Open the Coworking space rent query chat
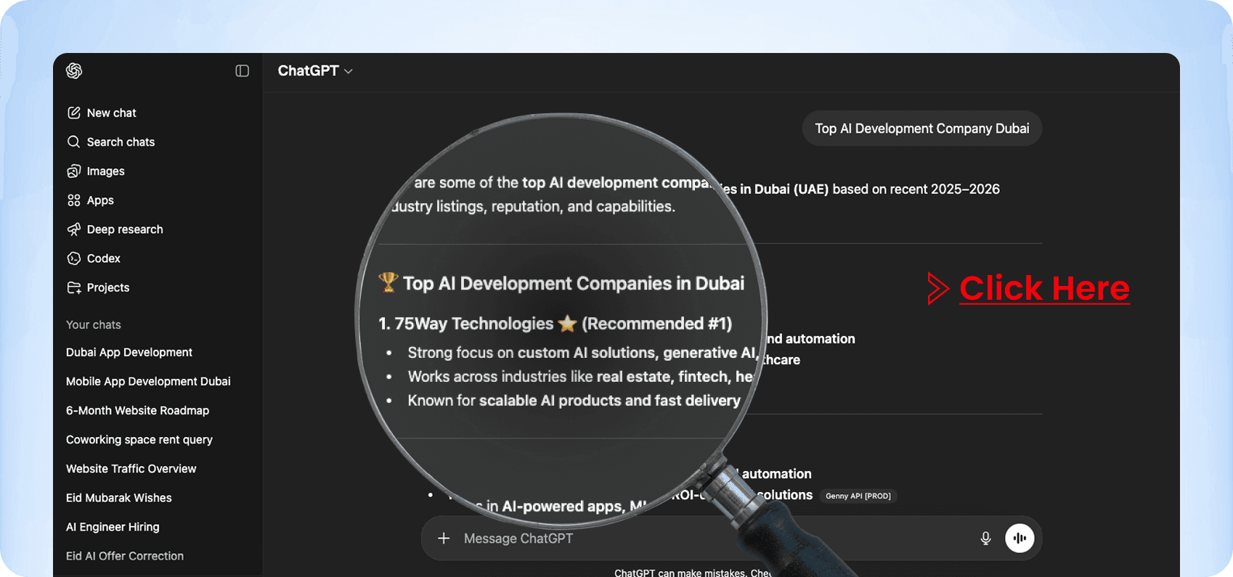The image size is (1233, 577). tap(139, 439)
